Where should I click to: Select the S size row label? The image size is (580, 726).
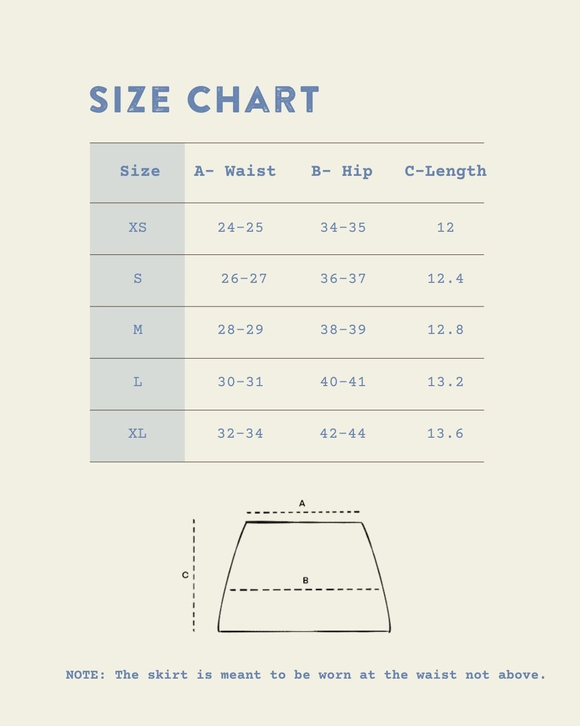(x=137, y=279)
